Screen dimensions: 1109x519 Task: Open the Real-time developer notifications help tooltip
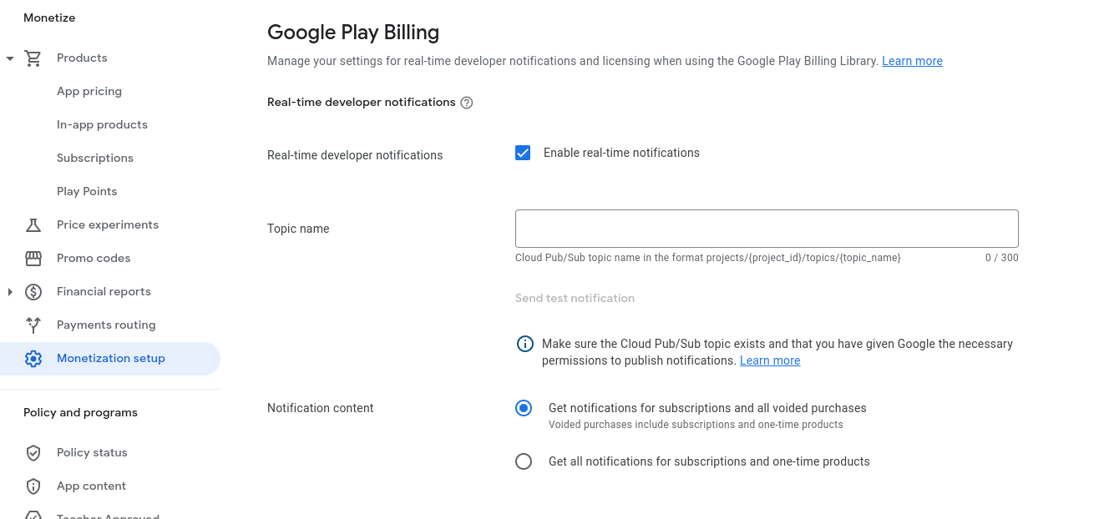[x=466, y=102]
